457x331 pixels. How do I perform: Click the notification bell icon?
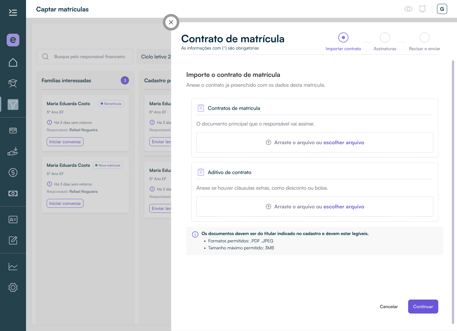tap(422, 9)
